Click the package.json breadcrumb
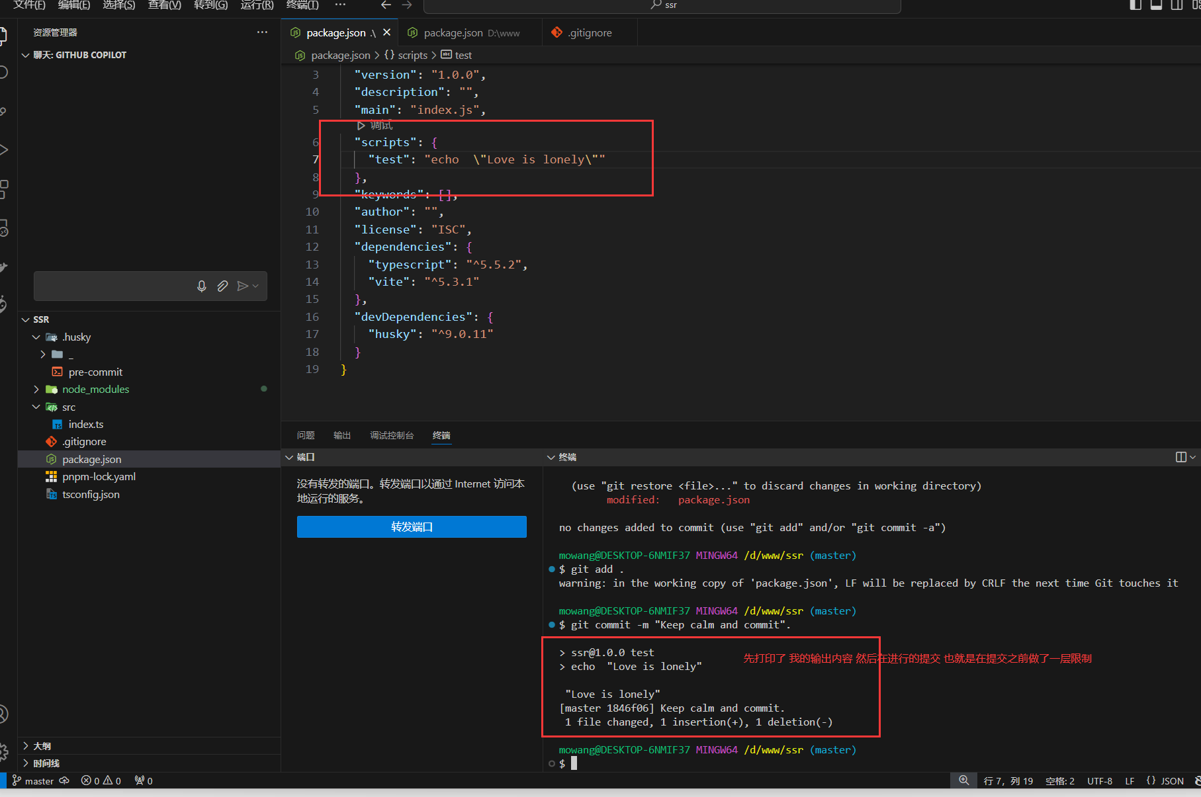Viewport: 1201px width, 797px height. (340, 56)
